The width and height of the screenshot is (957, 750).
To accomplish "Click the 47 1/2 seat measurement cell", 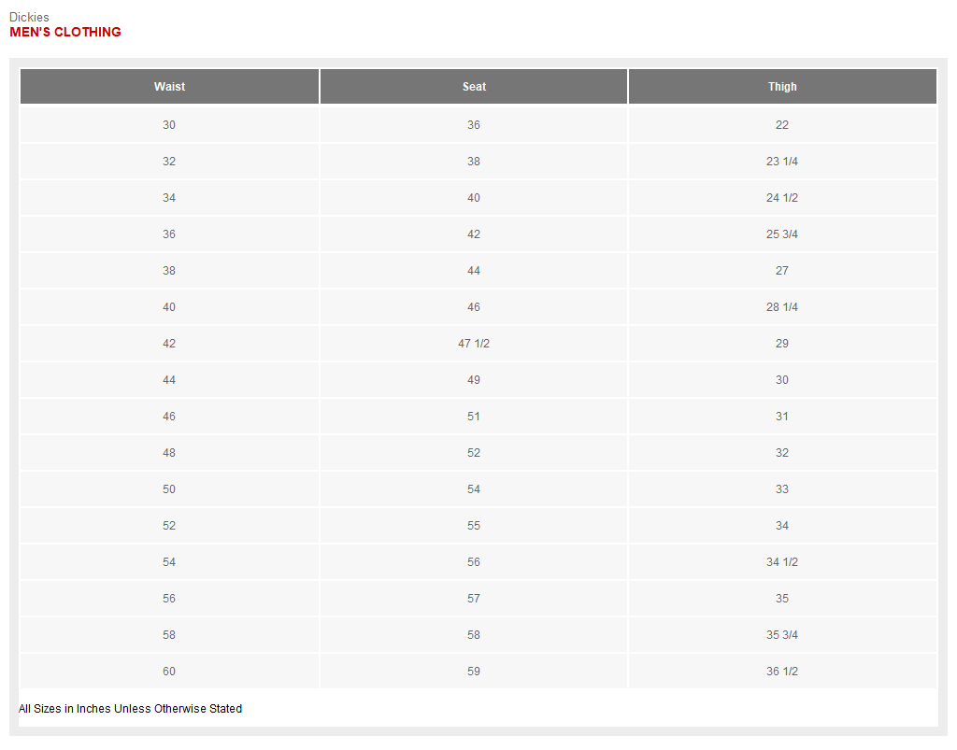I will 474,344.
